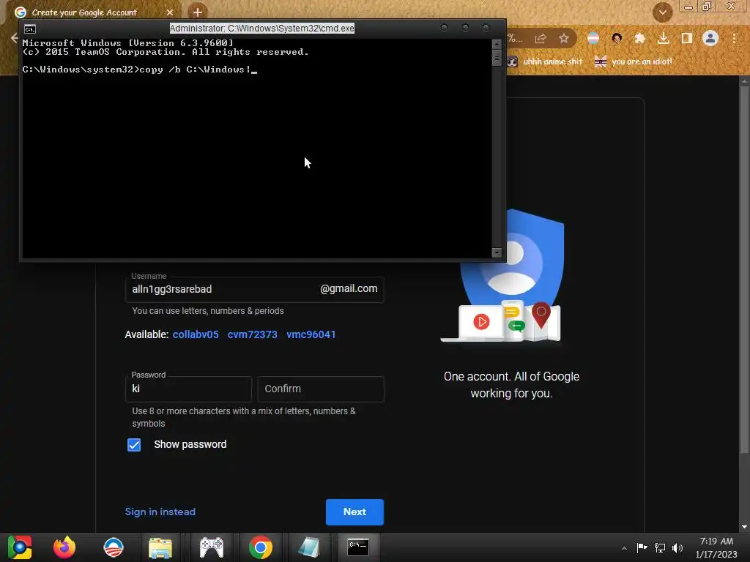
Task: Open Action Center flag icon
Action: [642, 547]
